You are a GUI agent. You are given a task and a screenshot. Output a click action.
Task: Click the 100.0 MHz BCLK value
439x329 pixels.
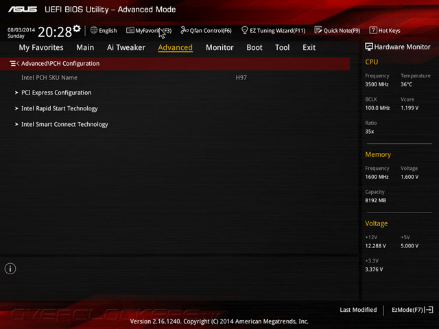tap(377, 108)
